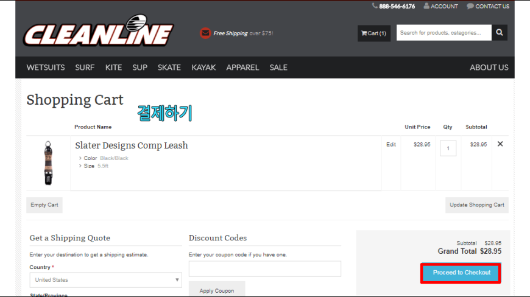
Task: Open the Kite menu
Action: pos(113,68)
